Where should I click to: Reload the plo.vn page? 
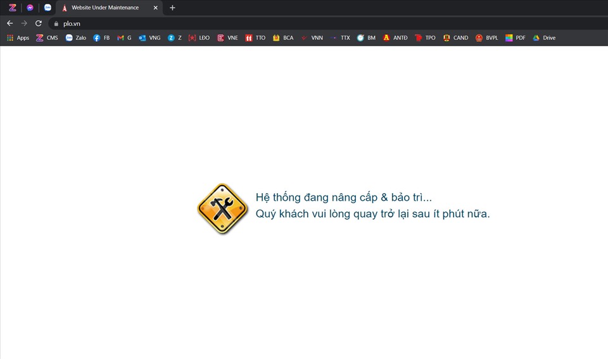tap(39, 23)
